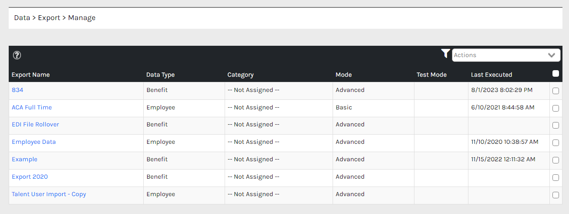Click the Basic mode cell

coord(344,107)
